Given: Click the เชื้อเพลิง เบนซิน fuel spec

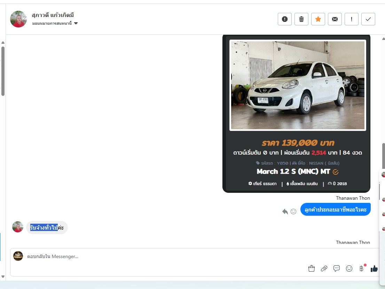Looking at the screenshot, I should pos(302,184).
